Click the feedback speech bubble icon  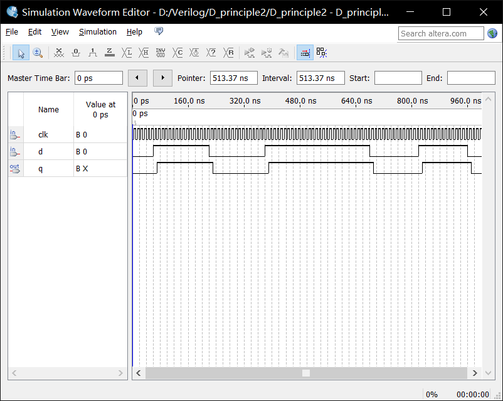pos(159,31)
